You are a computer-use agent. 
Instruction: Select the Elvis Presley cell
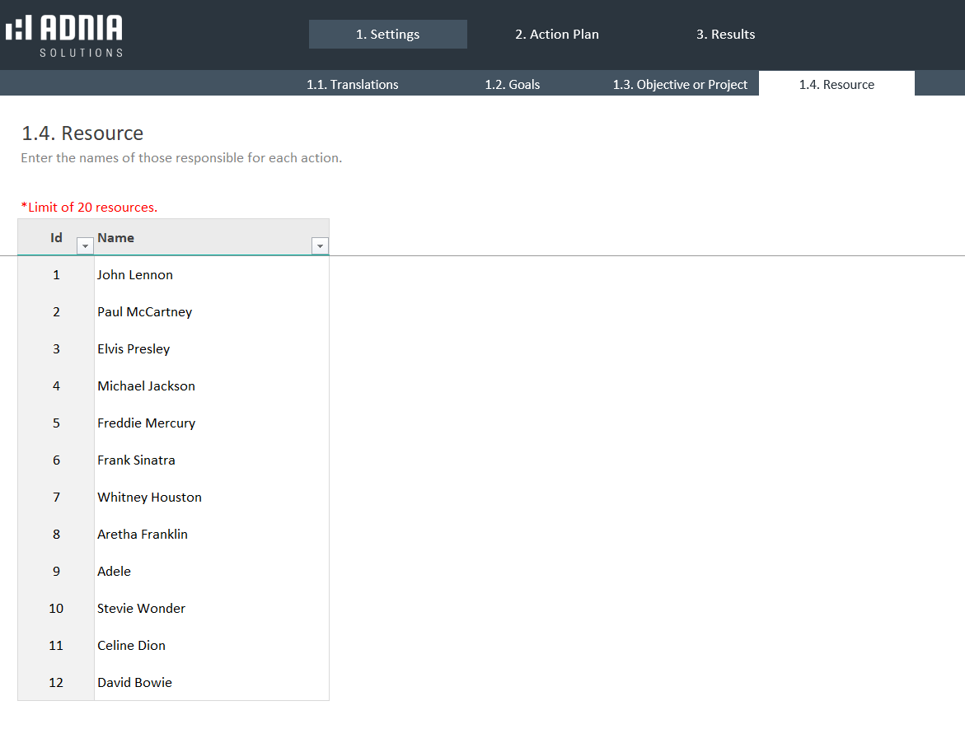tap(134, 349)
